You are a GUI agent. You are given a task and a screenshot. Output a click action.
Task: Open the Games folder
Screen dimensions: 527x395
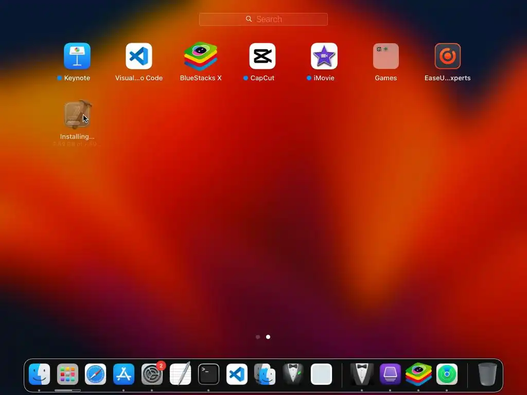point(386,56)
